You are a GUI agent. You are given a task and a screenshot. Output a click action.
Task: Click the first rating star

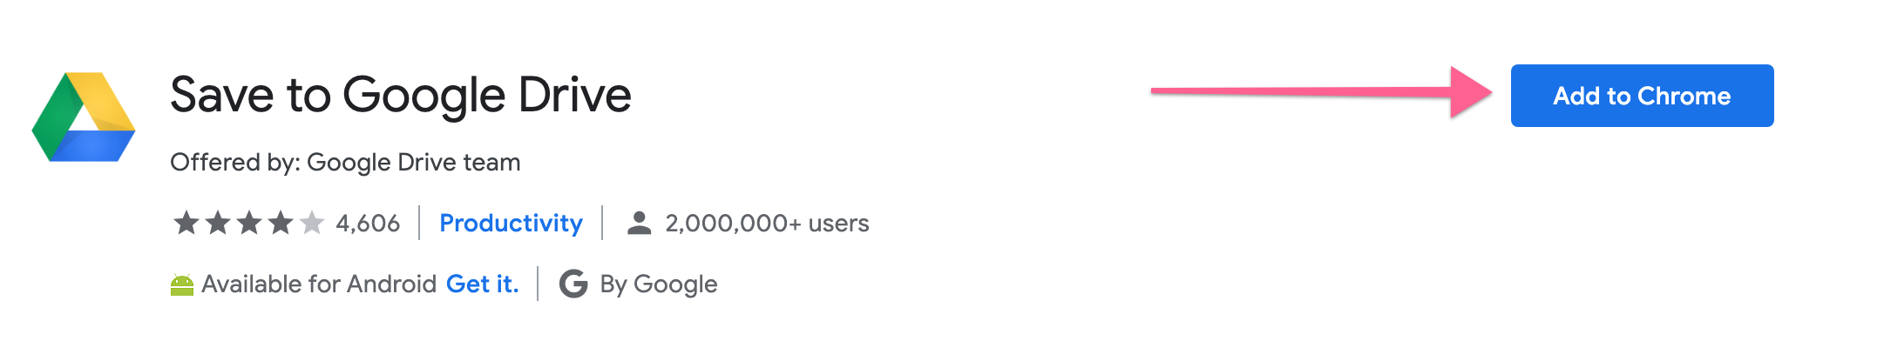coord(186,224)
